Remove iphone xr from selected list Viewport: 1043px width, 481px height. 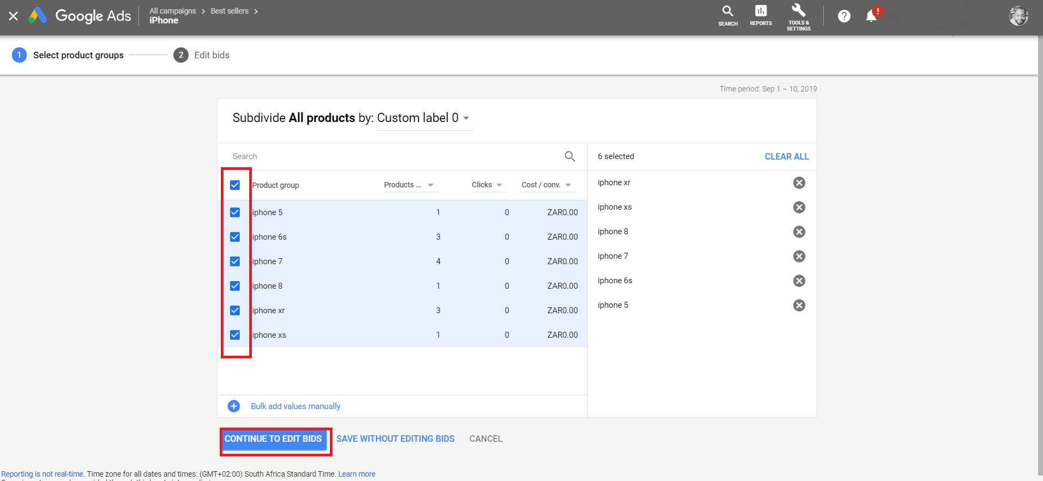(799, 182)
